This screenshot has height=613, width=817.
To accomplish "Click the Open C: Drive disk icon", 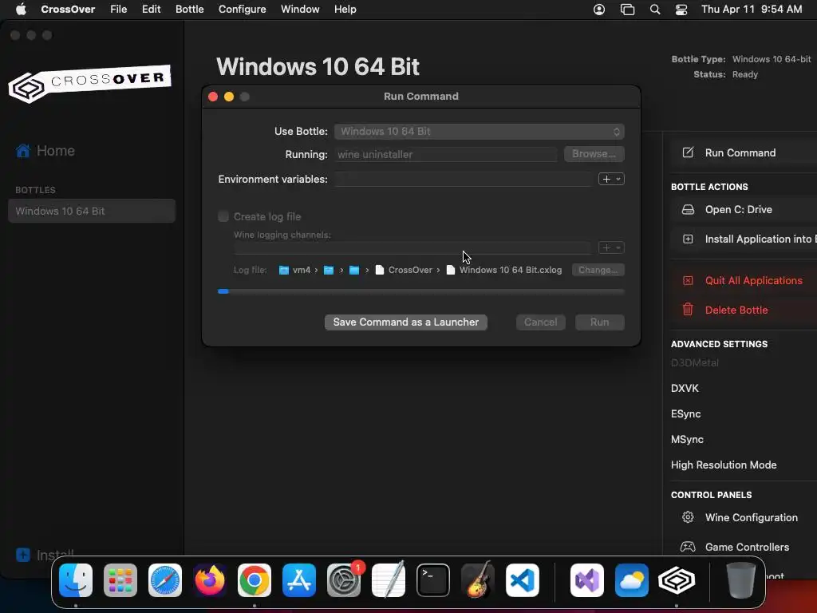I will pos(688,210).
